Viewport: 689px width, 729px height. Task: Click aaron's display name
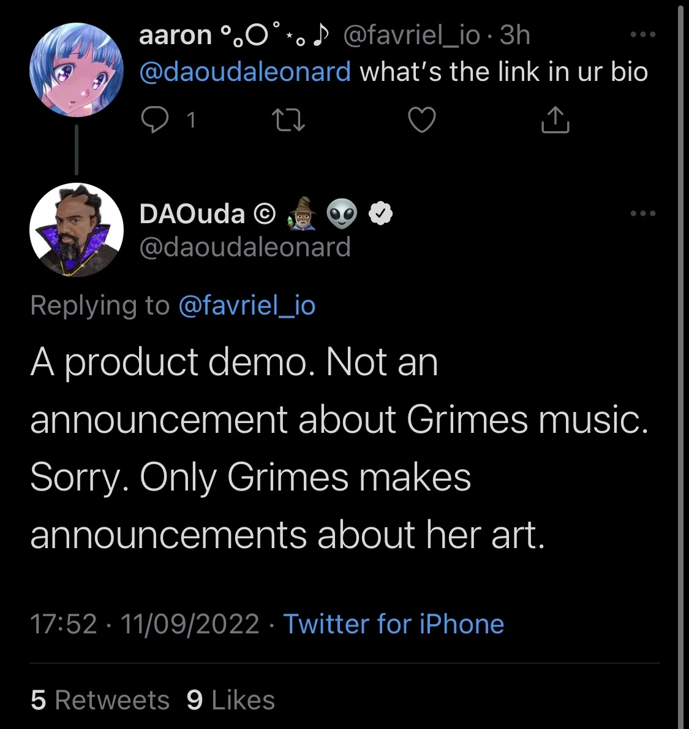coord(175,35)
